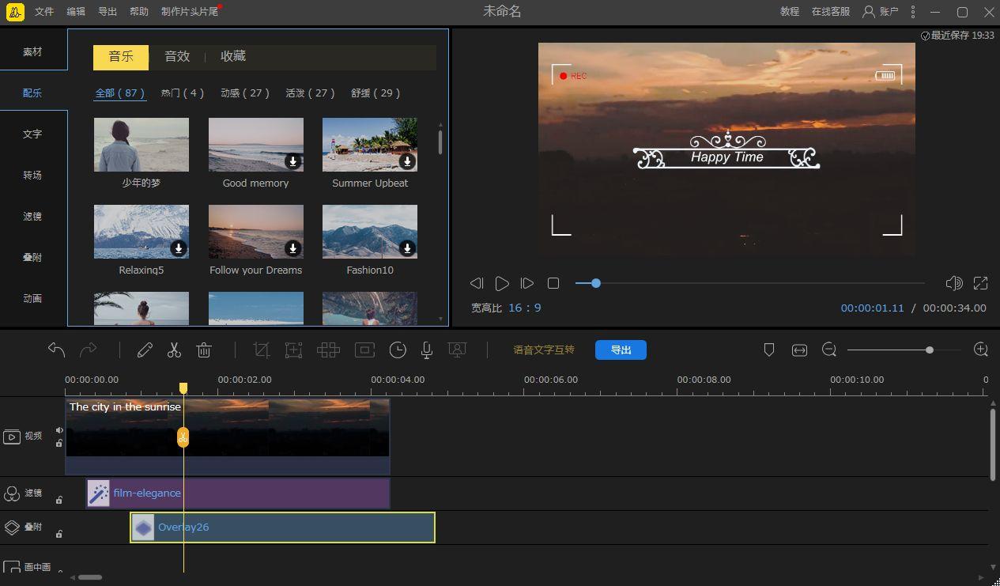Open 语音文字互转 conversion
Viewport: 1000px width, 586px height.
pyautogui.click(x=544, y=350)
